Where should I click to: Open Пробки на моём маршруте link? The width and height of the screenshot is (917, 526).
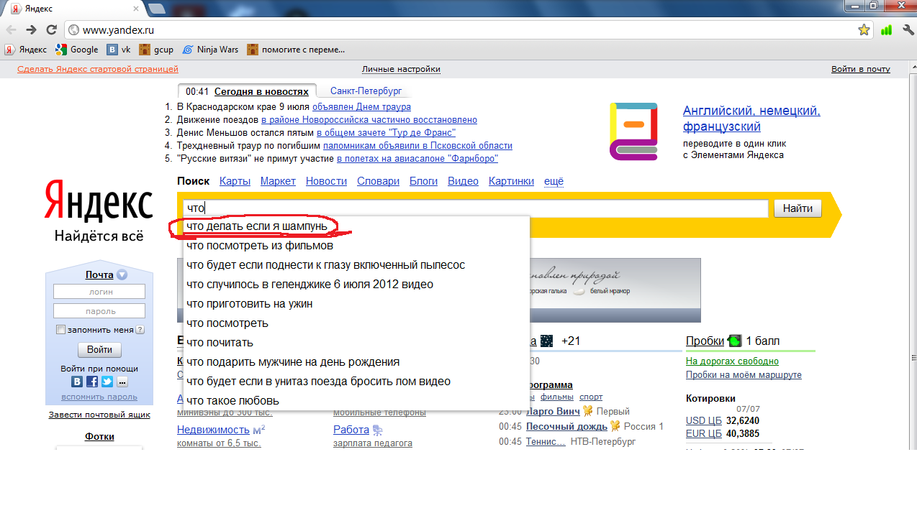744,375
